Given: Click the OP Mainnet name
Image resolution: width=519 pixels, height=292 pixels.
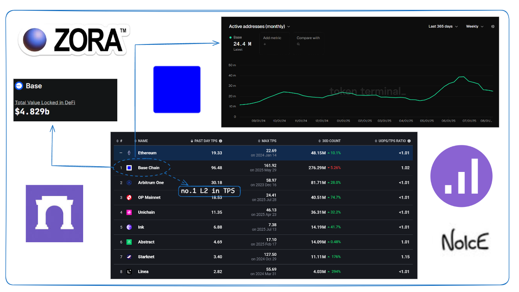Looking at the screenshot, I should [149, 197].
